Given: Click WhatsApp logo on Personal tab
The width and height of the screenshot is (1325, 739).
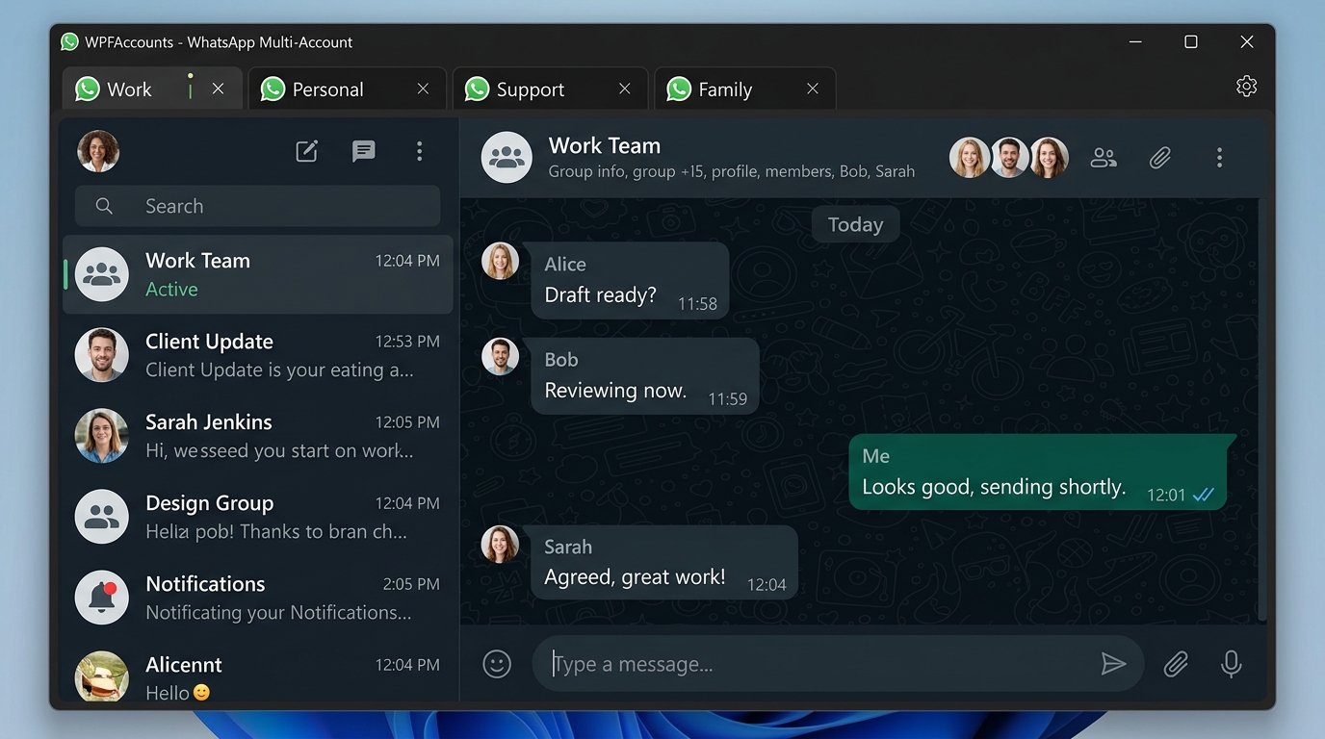Looking at the screenshot, I should [273, 89].
